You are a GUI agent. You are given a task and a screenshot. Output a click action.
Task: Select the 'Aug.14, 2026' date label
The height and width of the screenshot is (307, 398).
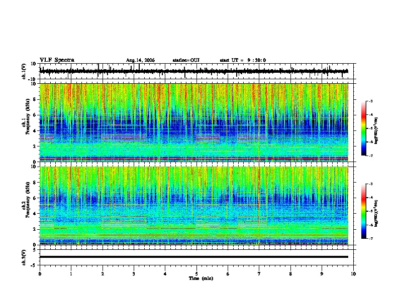tap(140, 60)
